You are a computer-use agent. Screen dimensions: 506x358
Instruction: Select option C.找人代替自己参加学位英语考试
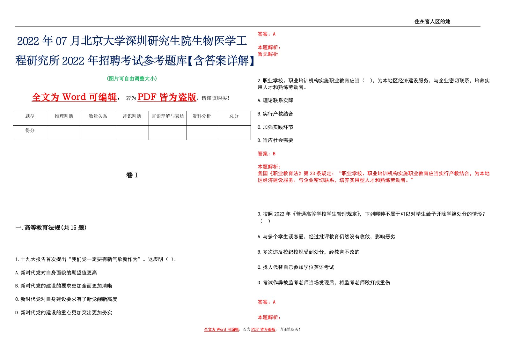(x=296, y=267)
